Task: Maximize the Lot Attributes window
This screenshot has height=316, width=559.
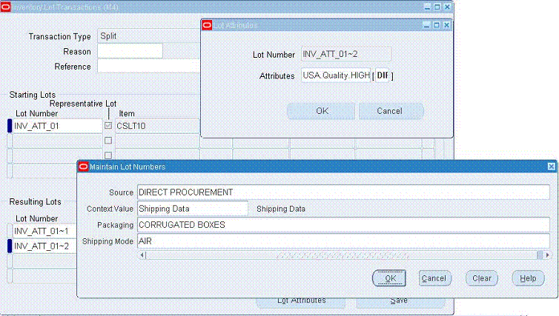Action: [x=437, y=25]
